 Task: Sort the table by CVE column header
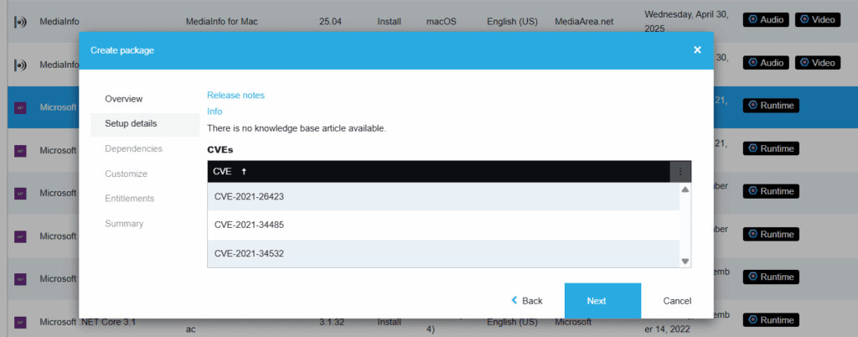point(223,172)
